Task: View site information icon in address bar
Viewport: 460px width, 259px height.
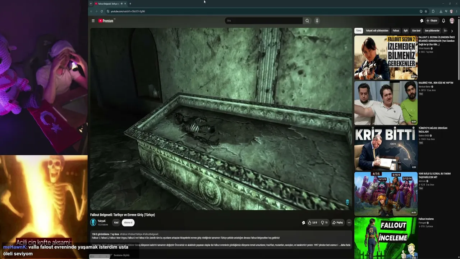Action: [x=108, y=12]
